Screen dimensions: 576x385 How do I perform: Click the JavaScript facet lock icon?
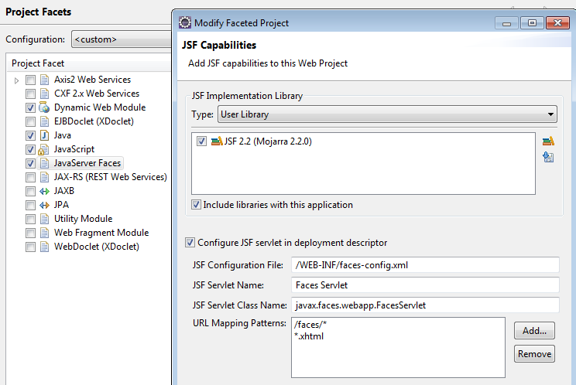(44, 149)
